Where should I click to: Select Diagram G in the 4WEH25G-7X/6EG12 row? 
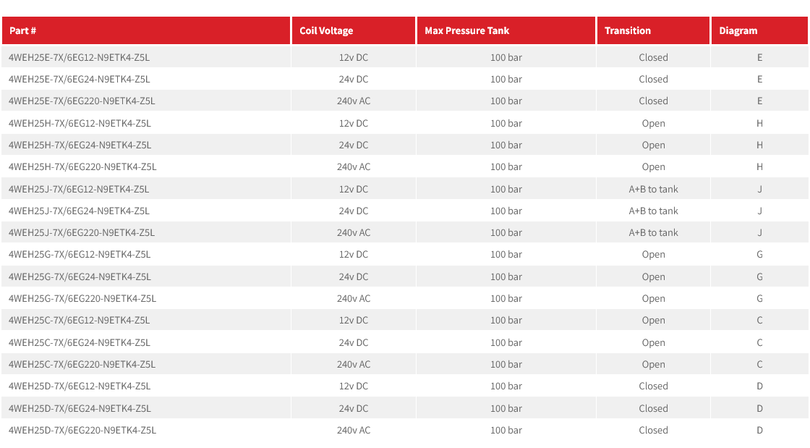(x=759, y=254)
